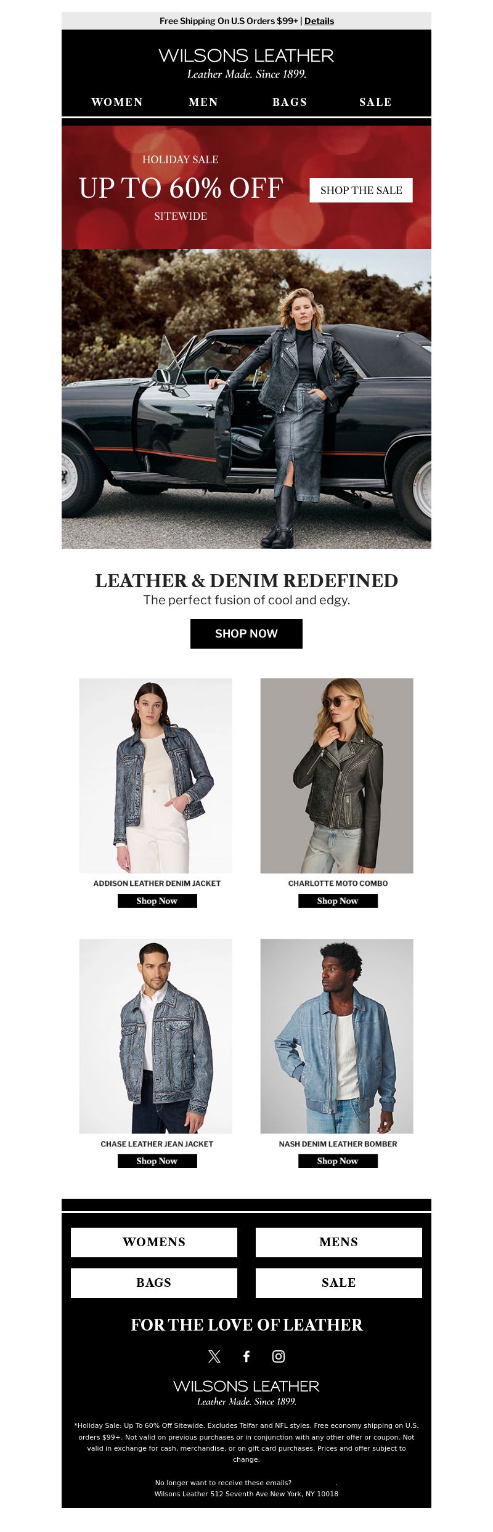493x1532 pixels.
Task: Click the Wilsons Leather header logo
Action: (246, 63)
